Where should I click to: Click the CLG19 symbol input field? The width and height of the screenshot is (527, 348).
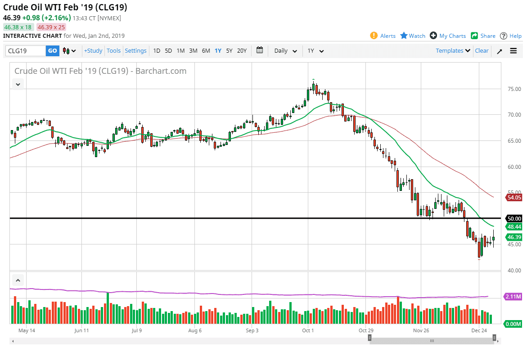pyautogui.click(x=25, y=50)
